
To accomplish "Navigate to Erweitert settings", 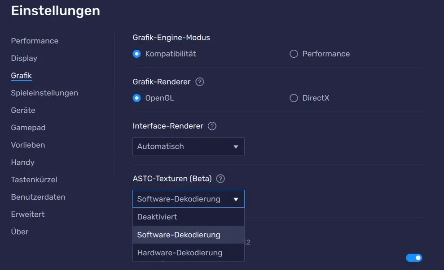I will pos(28,214).
